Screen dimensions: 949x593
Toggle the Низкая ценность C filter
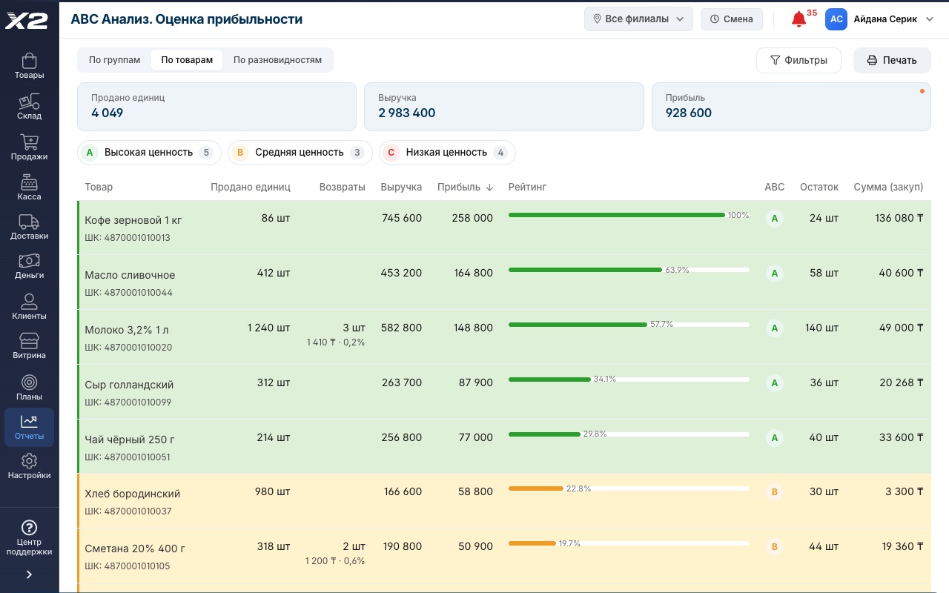point(447,153)
